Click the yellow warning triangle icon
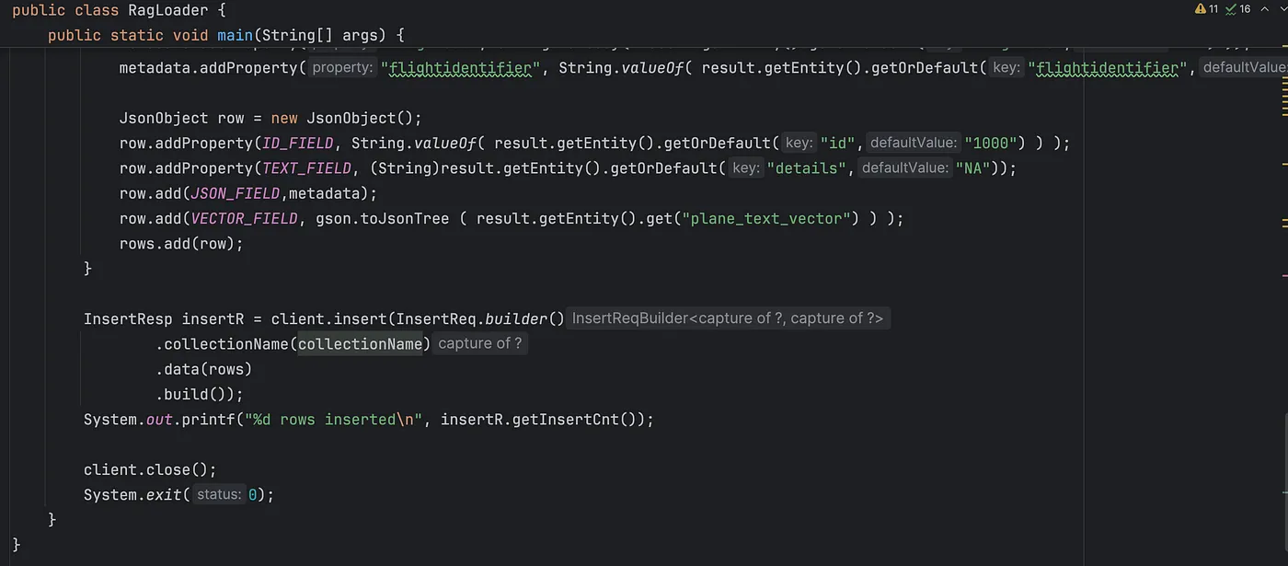This screenshot has width=1288, height=566. tap(1201, 9)
